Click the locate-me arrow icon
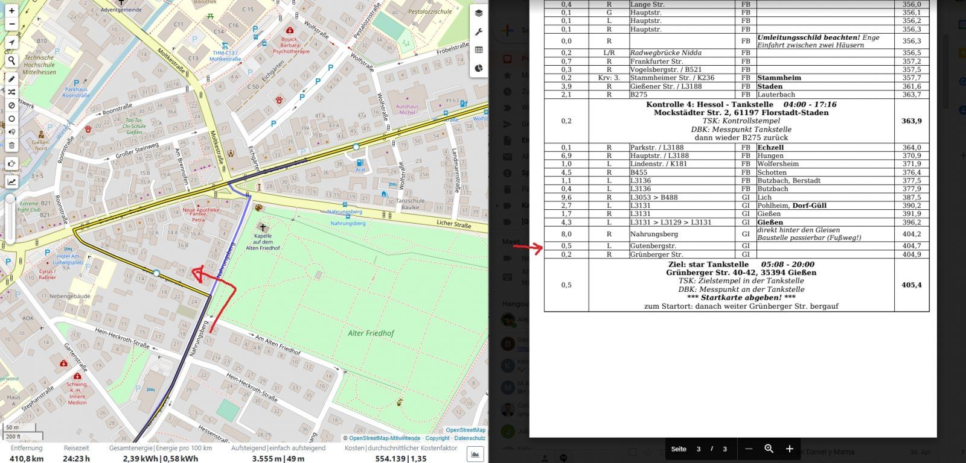Image resolution: width=966 pixels, height=463 pixels. (11, 42)
